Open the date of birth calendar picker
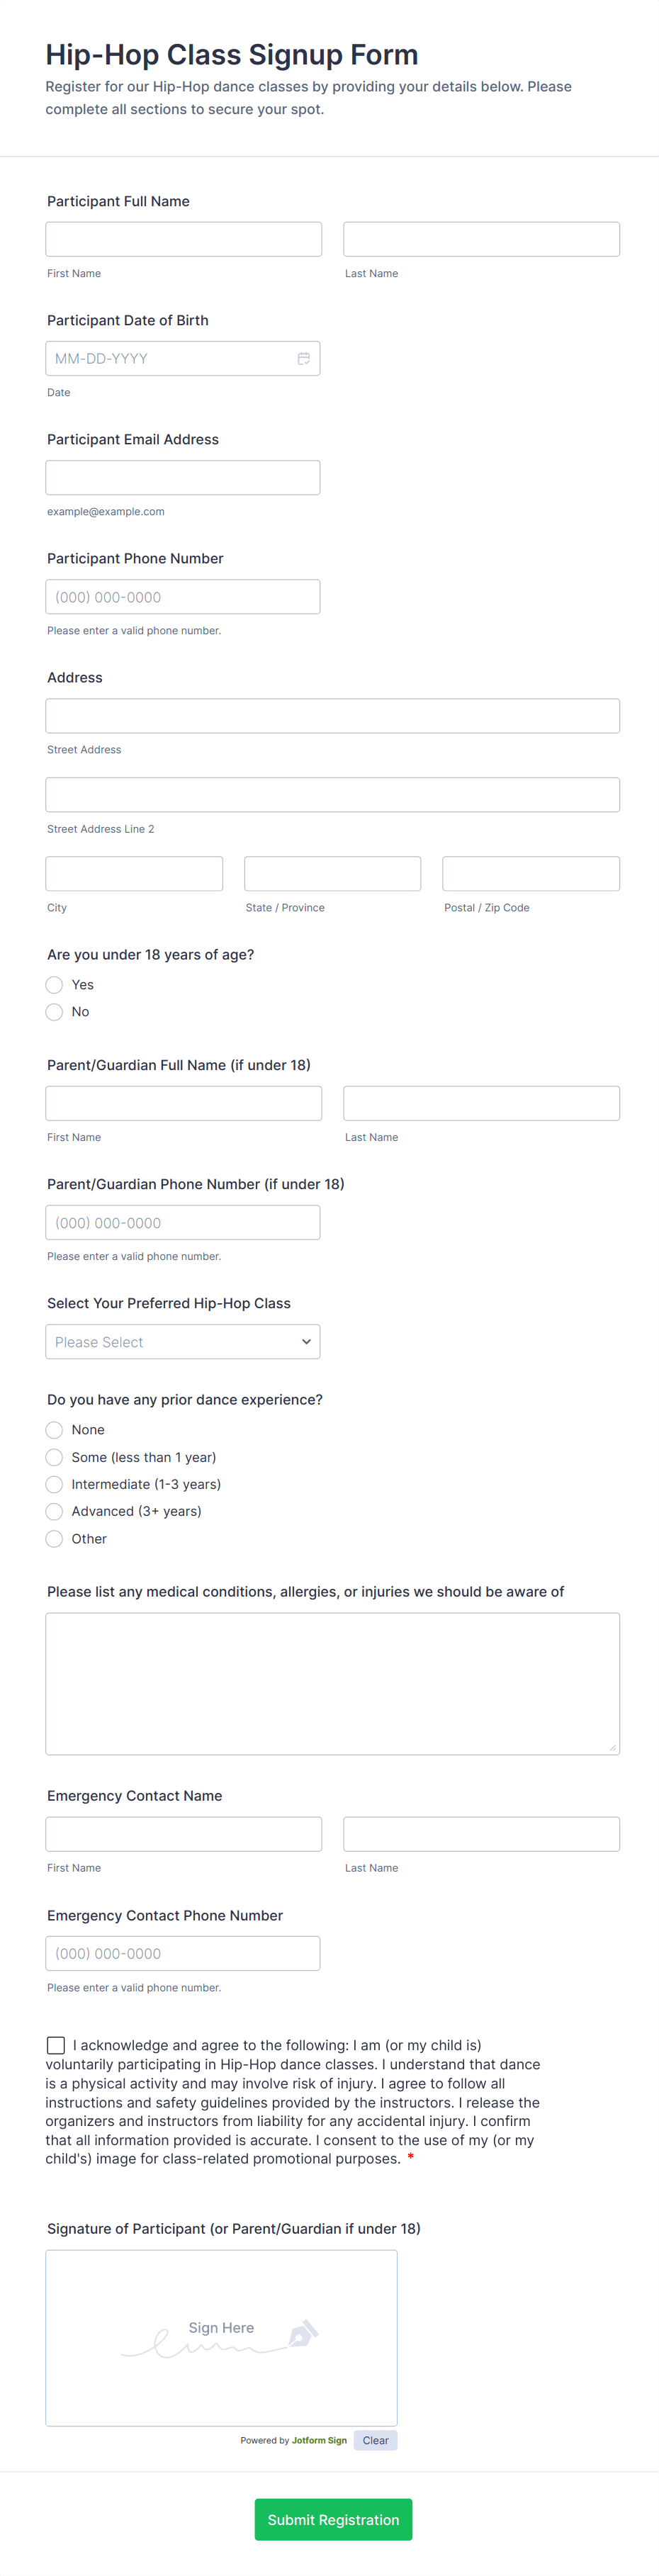659x2576 pixels. click(x=303, y=359)
